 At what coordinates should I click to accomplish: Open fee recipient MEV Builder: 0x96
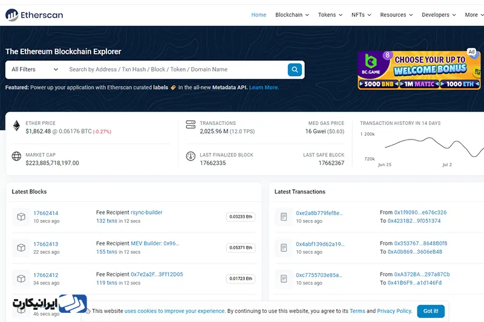click(x=155, y=243)
